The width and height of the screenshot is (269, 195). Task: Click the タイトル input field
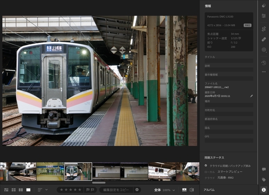229,61
